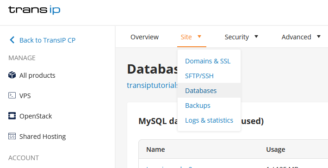Image resolution: width=328 pixels, height=168 pixels.
Task: Expand the Advanced dropdown arrow
Action: (319, 37)
